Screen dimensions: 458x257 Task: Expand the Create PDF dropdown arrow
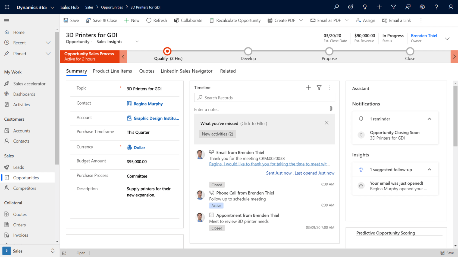[301, 20]
